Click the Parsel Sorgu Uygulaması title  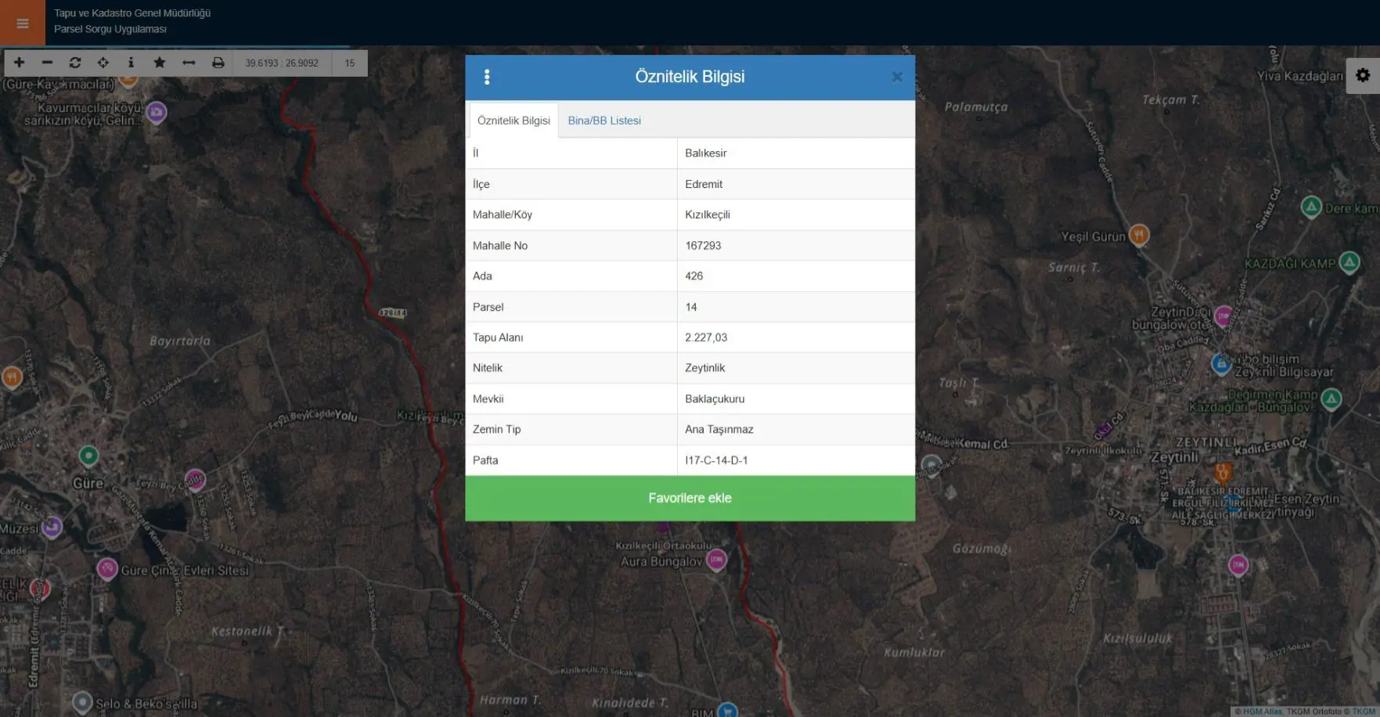click(x=110, y=30)
